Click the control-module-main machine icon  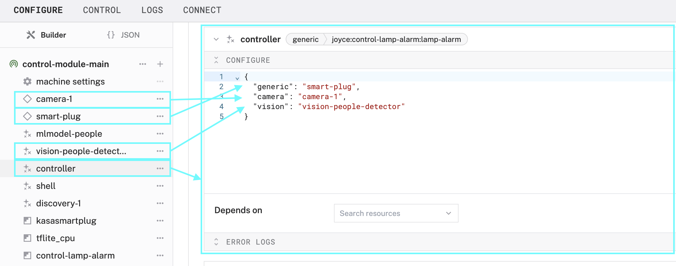click(x=14, y=64)
